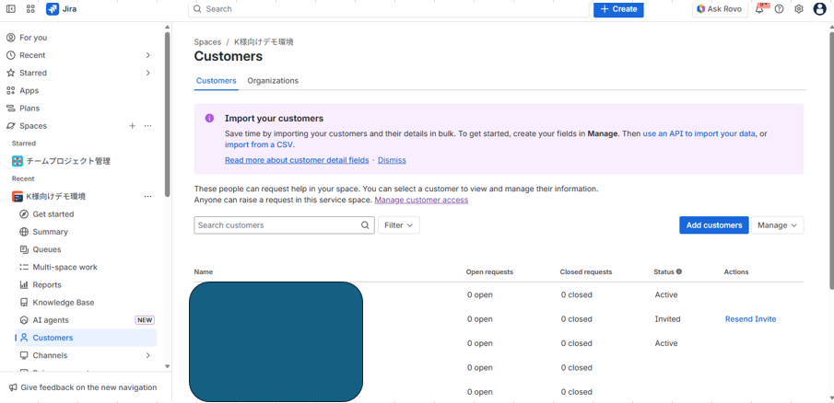Open the notifications bell icon

point(759,9)
